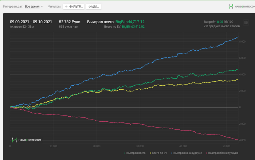Click the '6 000' y-axis label
The width and height of the screenshot is (255, 160).
click(242, 58)
